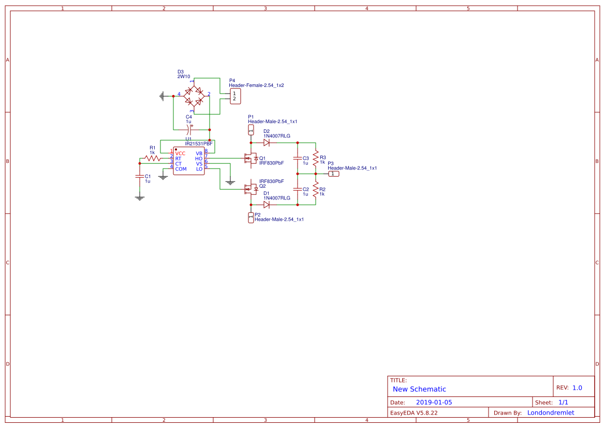The height and width of the screenshot is (428, 605).
Task: Click the Londondremlet author name
Action: (550, 412)
